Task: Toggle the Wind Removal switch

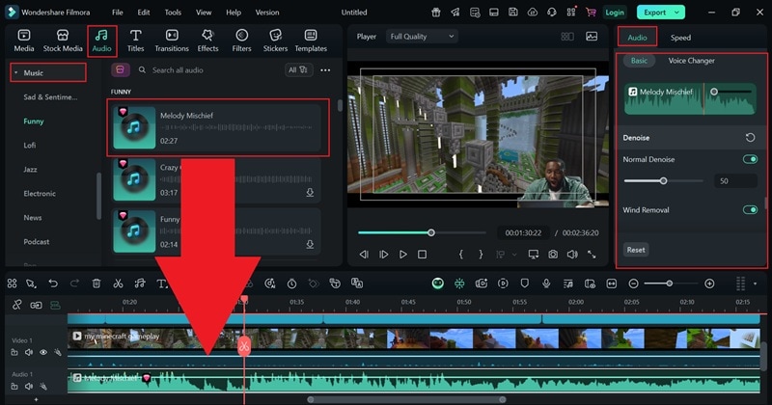Action: point(750,209)
